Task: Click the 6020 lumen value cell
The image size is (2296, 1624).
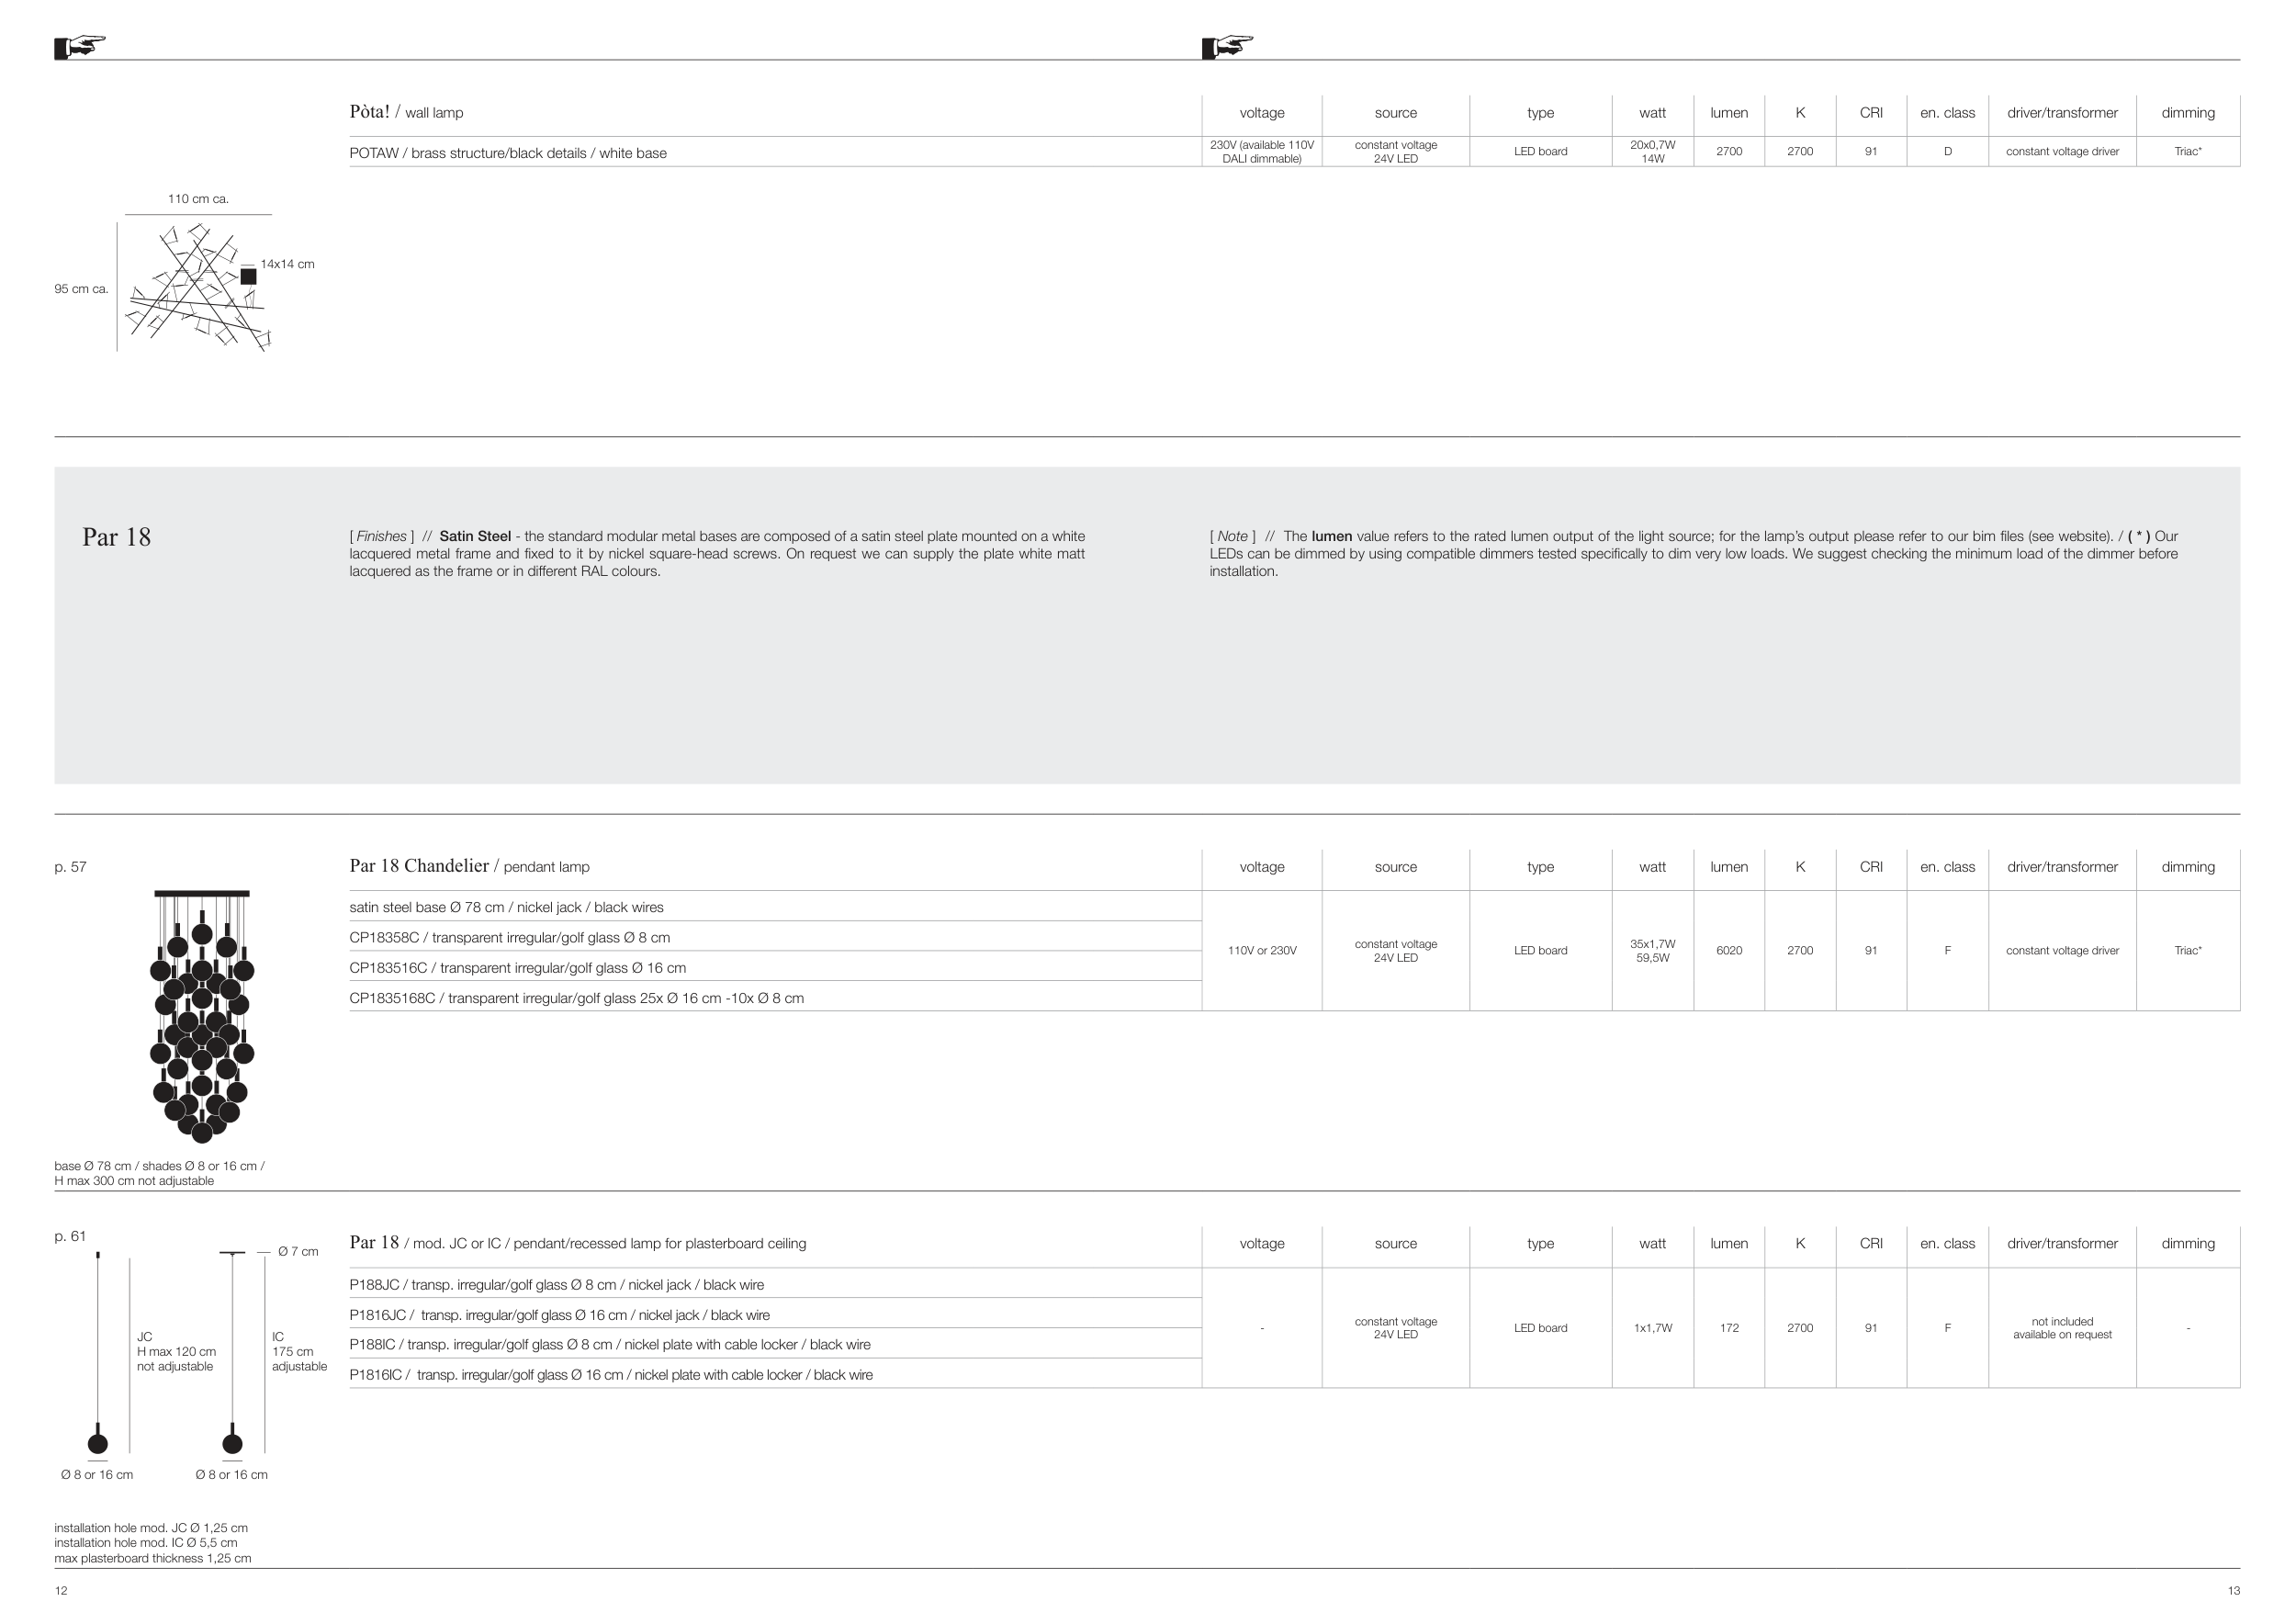Action: 1728,951
